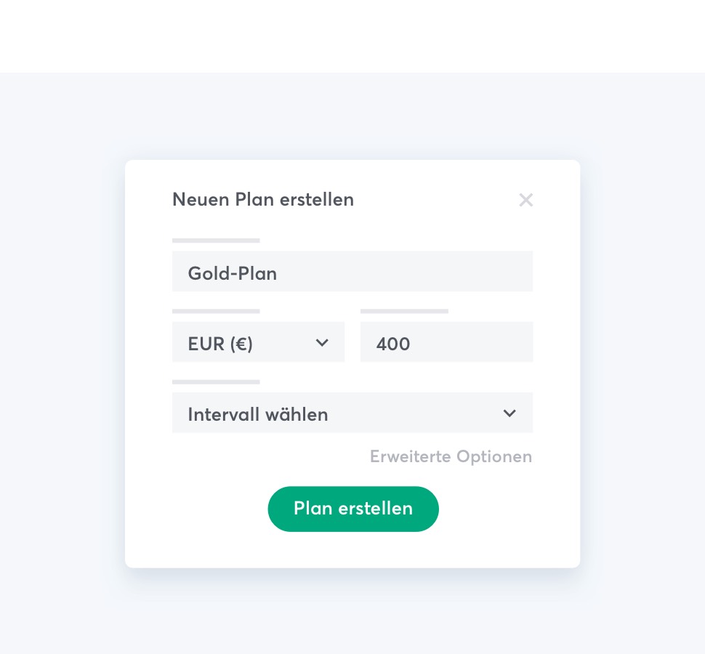705x654 pixels.
Task: Click the Intervall wählen placeholder text
Action: click(x=258, y=414)
